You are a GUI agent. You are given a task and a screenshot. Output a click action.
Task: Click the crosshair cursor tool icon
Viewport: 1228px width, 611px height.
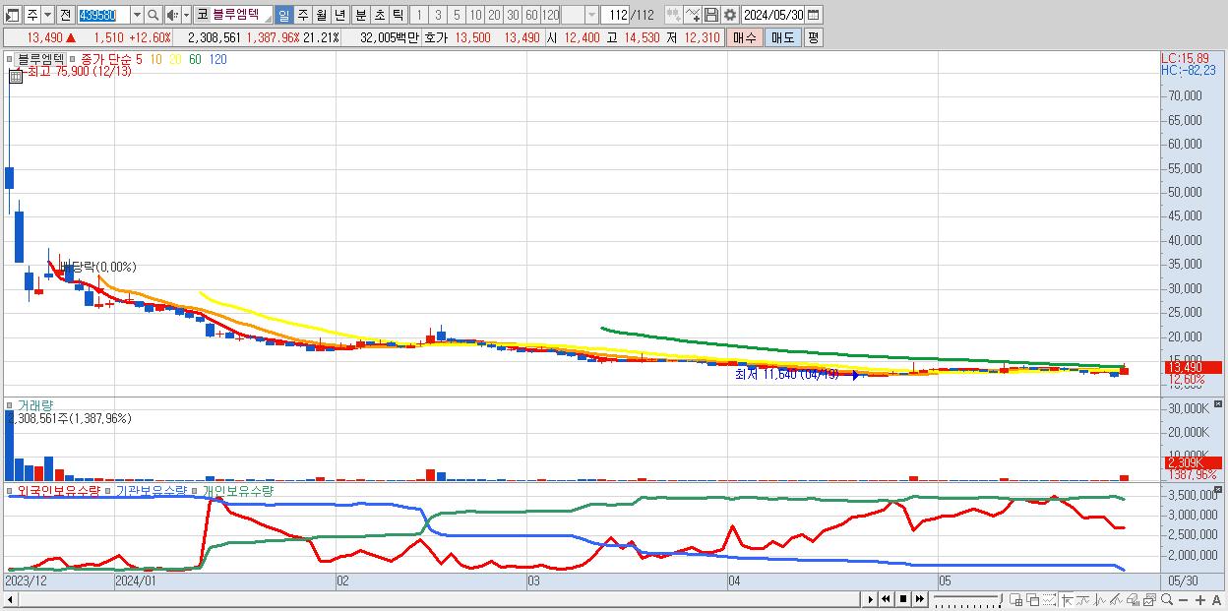(1068, 599)
